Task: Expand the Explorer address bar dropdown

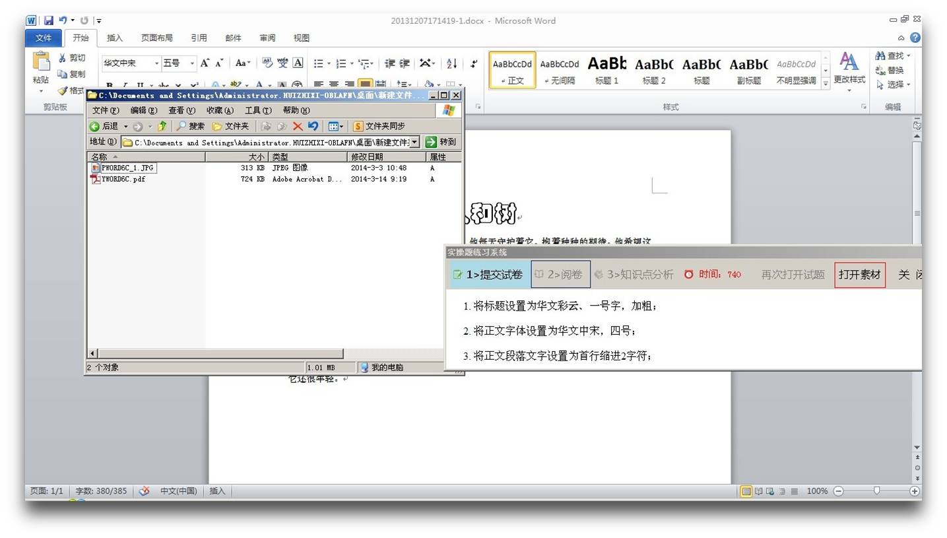Action: click(x=414, y=142)
